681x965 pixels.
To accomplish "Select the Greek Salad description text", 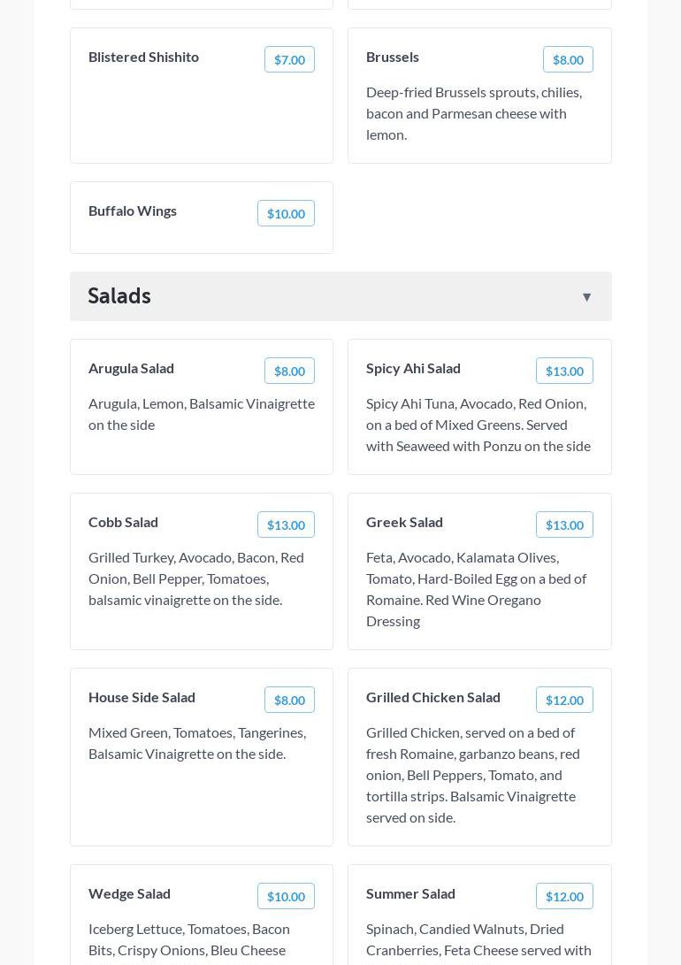I will pos(476,589).
